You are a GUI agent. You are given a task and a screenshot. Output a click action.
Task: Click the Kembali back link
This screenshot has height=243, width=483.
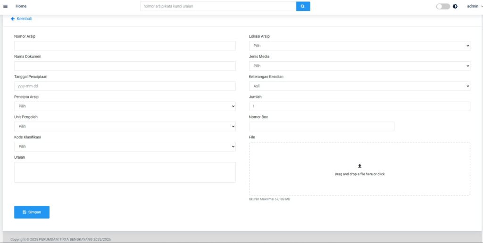tap(22, 19)
